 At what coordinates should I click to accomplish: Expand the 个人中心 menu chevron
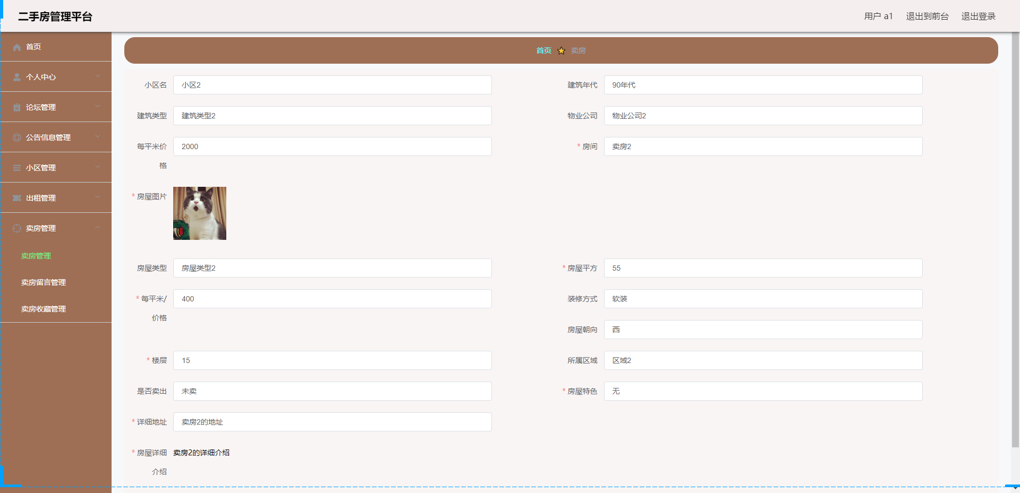click(x=98, y=76)
